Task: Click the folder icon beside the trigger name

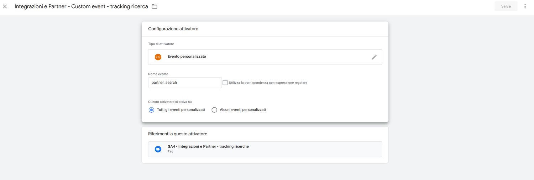Action: (154, 6)
